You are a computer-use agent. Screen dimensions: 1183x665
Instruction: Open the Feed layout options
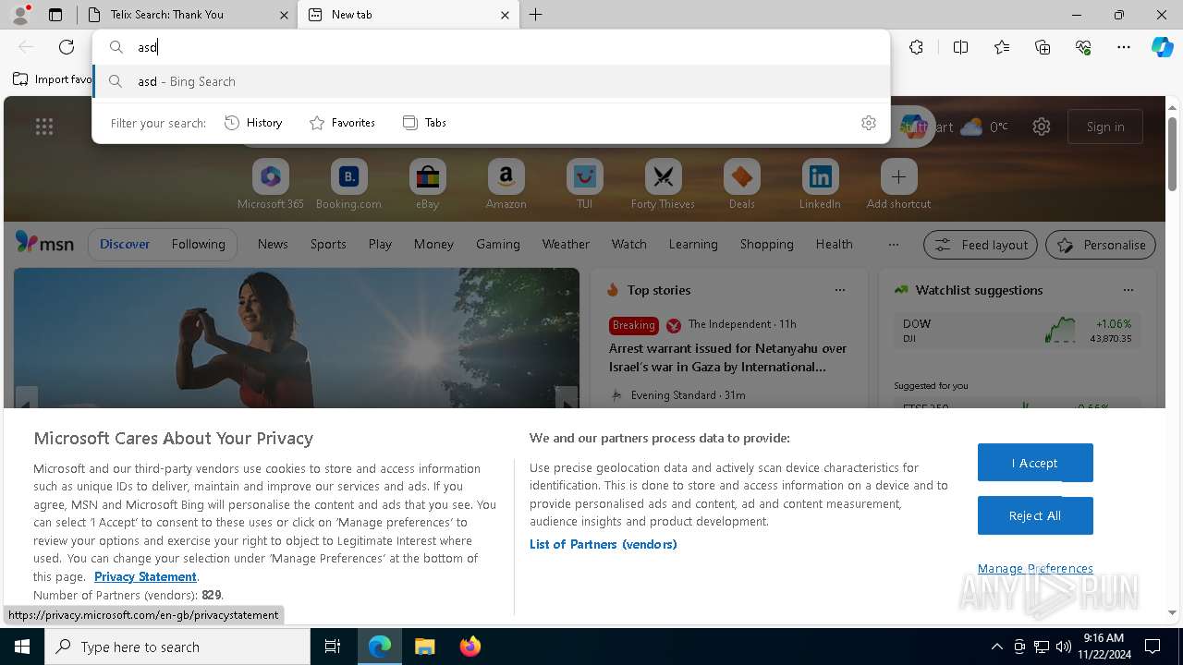[x=981, y=245]
